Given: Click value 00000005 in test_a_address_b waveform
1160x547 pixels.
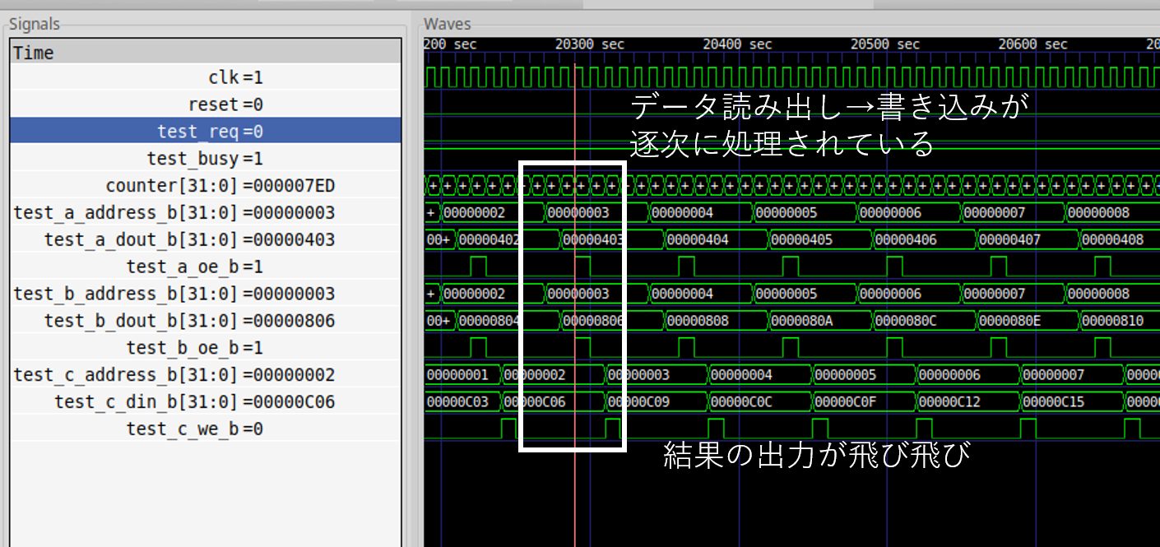Looking at the screenshot, I should [786, 213].
